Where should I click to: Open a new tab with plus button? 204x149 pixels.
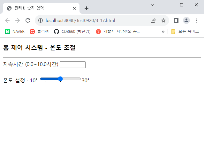(87, 8)
